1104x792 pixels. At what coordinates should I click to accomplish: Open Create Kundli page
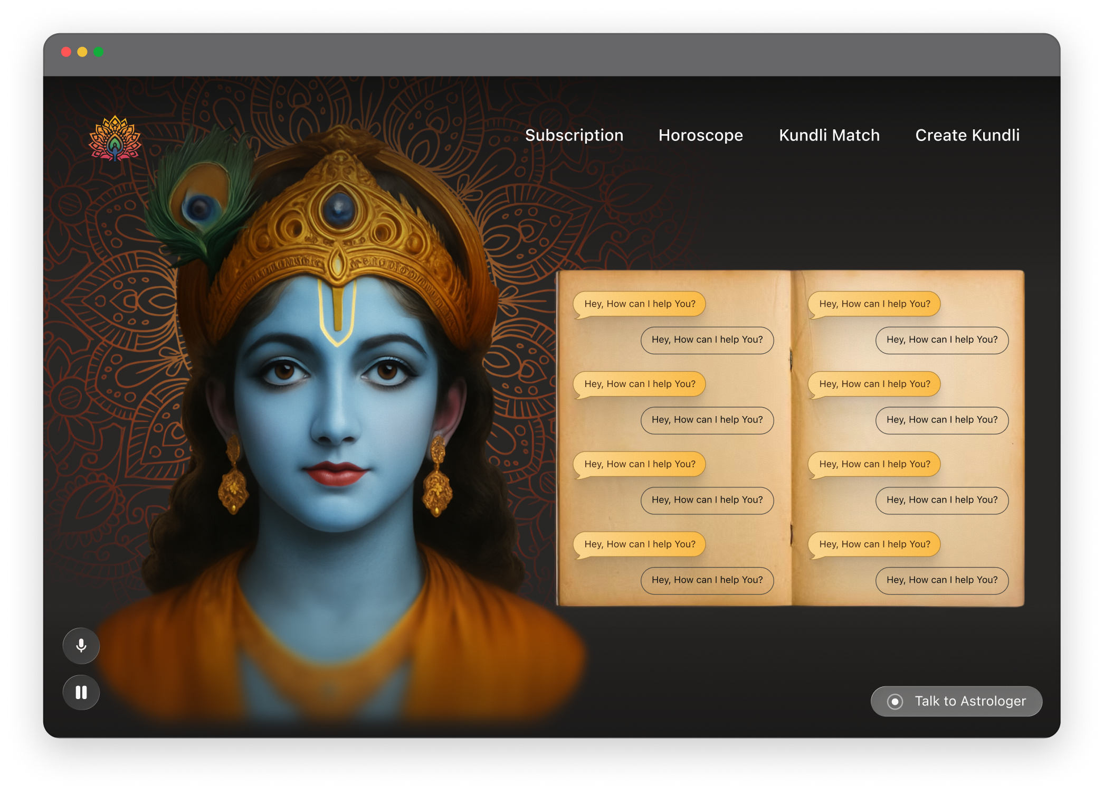[x=968, y=136]
